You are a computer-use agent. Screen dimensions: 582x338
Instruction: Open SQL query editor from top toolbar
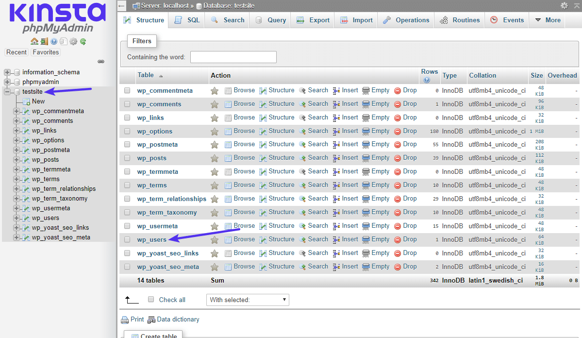[186, 20]
